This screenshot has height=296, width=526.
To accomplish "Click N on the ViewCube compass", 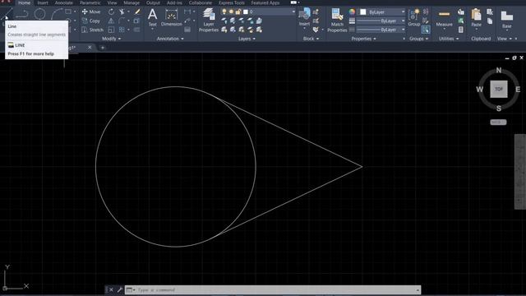I will click(499, 70).
